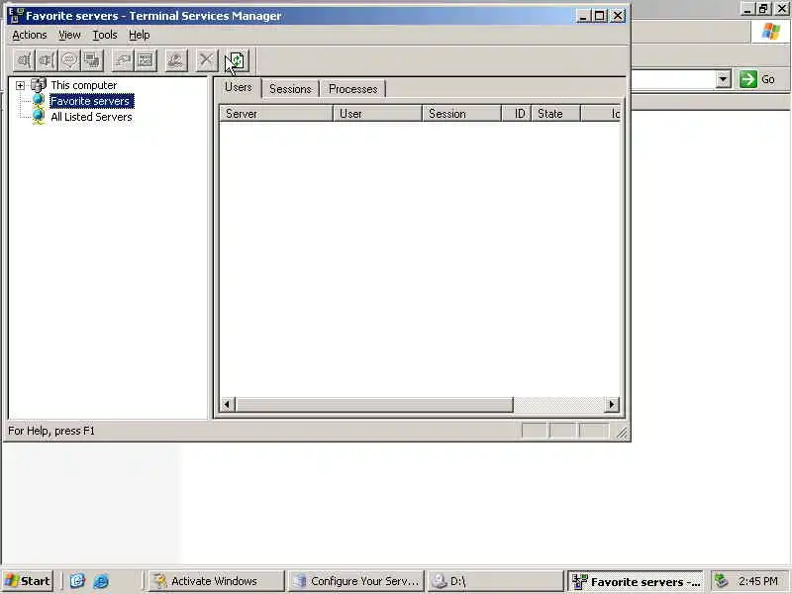Screen dimensions: 792x594
Task: Click the horizontal scrollbar right arrow
Action: point(612,404)
